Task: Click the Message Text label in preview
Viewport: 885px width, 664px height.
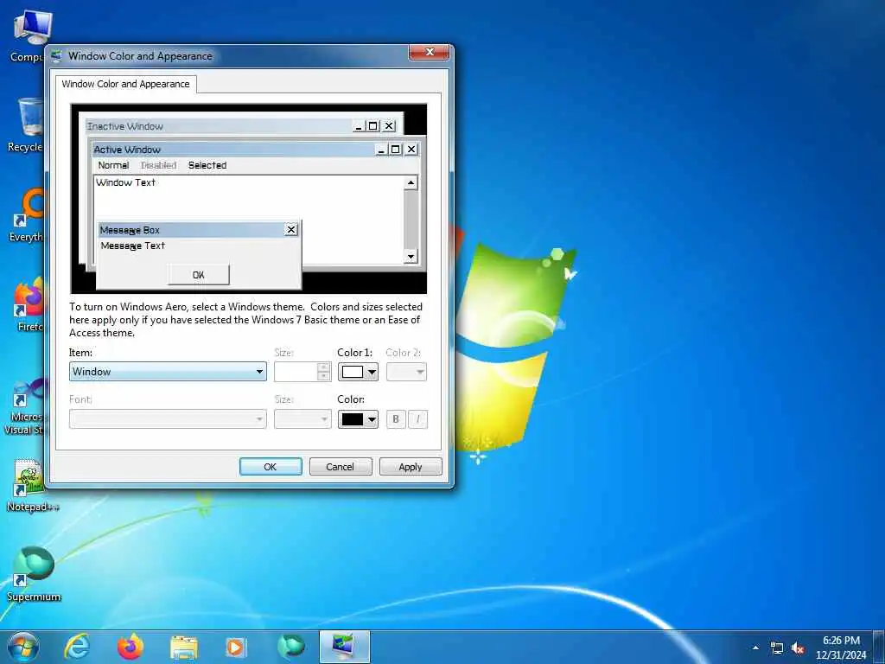Action: point(132,246)
